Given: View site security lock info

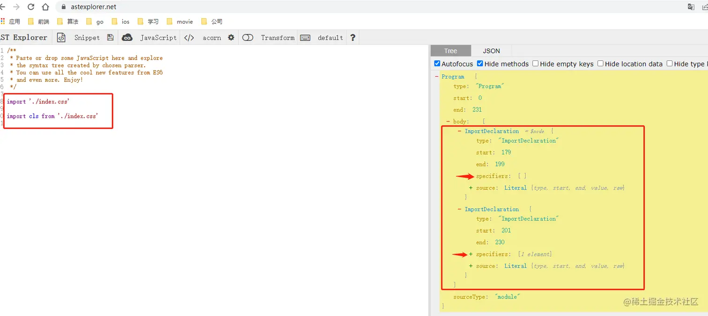Looking at the screenshot, I should point(64,7).
